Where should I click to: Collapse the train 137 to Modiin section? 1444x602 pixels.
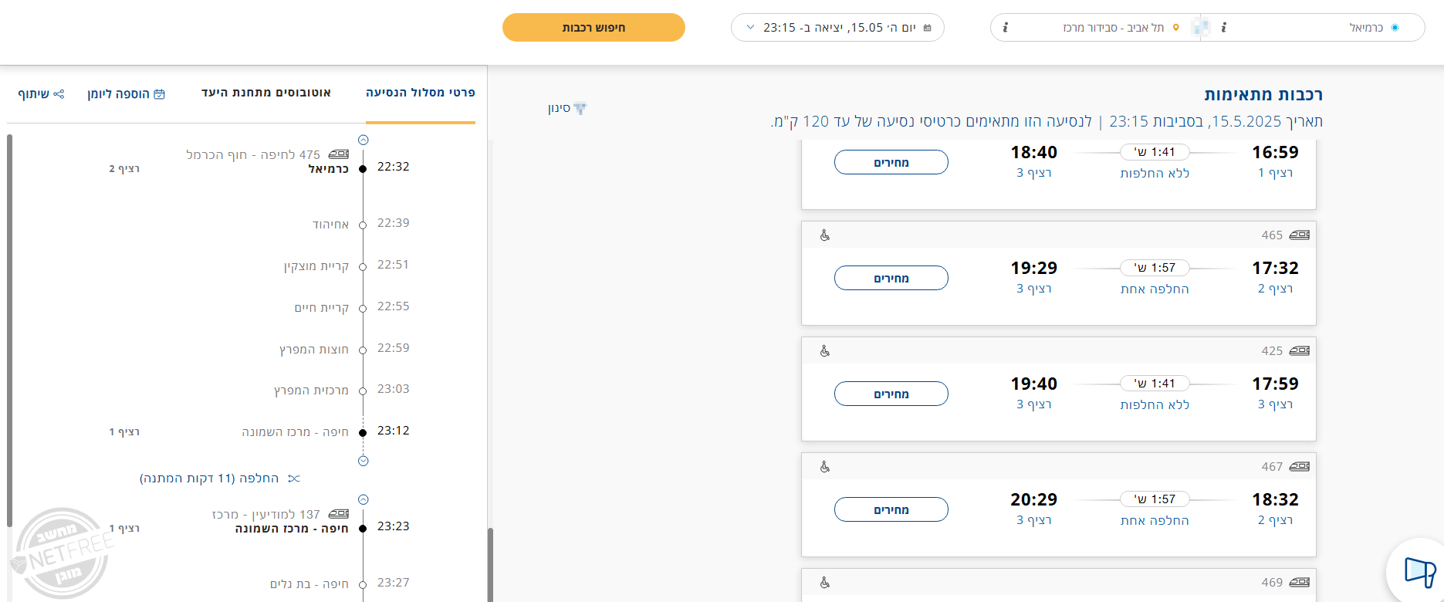tap(364, 499)
